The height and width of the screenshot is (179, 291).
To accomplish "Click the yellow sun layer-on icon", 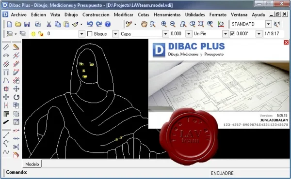I will point(33,34).
